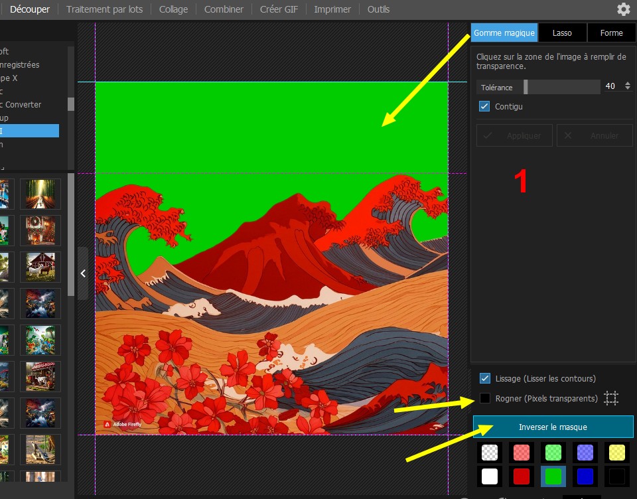The height and width of the screenshot is (499, 637).
Task: Enable the Rogner (Pixels transparents) checkbox
Action: (x=484, y=398)
